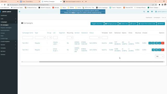The height and width of the screenshot is (94, 167).
Task: Open the Status filter dropdown
Action: 95,38
